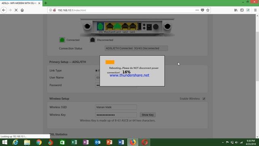Open File Explorer from the taskbar
The width and height of the screenshot is (259, 146).
pos(27,142)
